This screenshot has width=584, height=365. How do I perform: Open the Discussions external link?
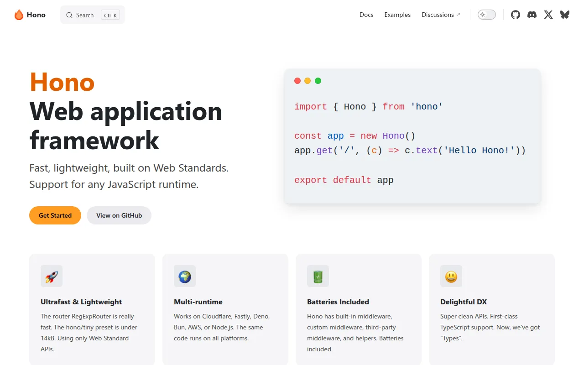pyautogui.click(x=441, y=15)
